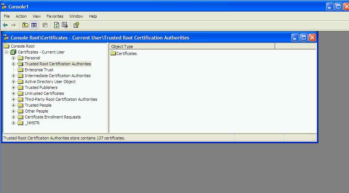Maximize the inner console child window
Screen dimensions: 349x193
[x=304, y=38]
